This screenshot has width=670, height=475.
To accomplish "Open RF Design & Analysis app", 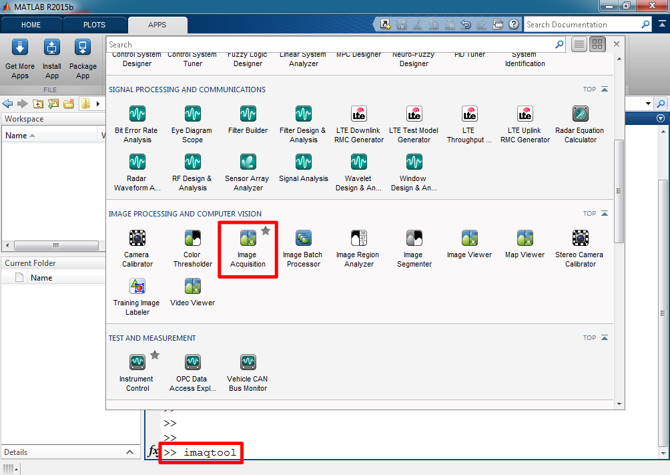I will (x=192, y=172).
